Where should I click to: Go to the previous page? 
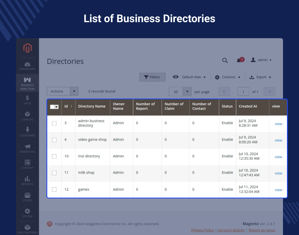pyautogui.click(x=224, y=92)
